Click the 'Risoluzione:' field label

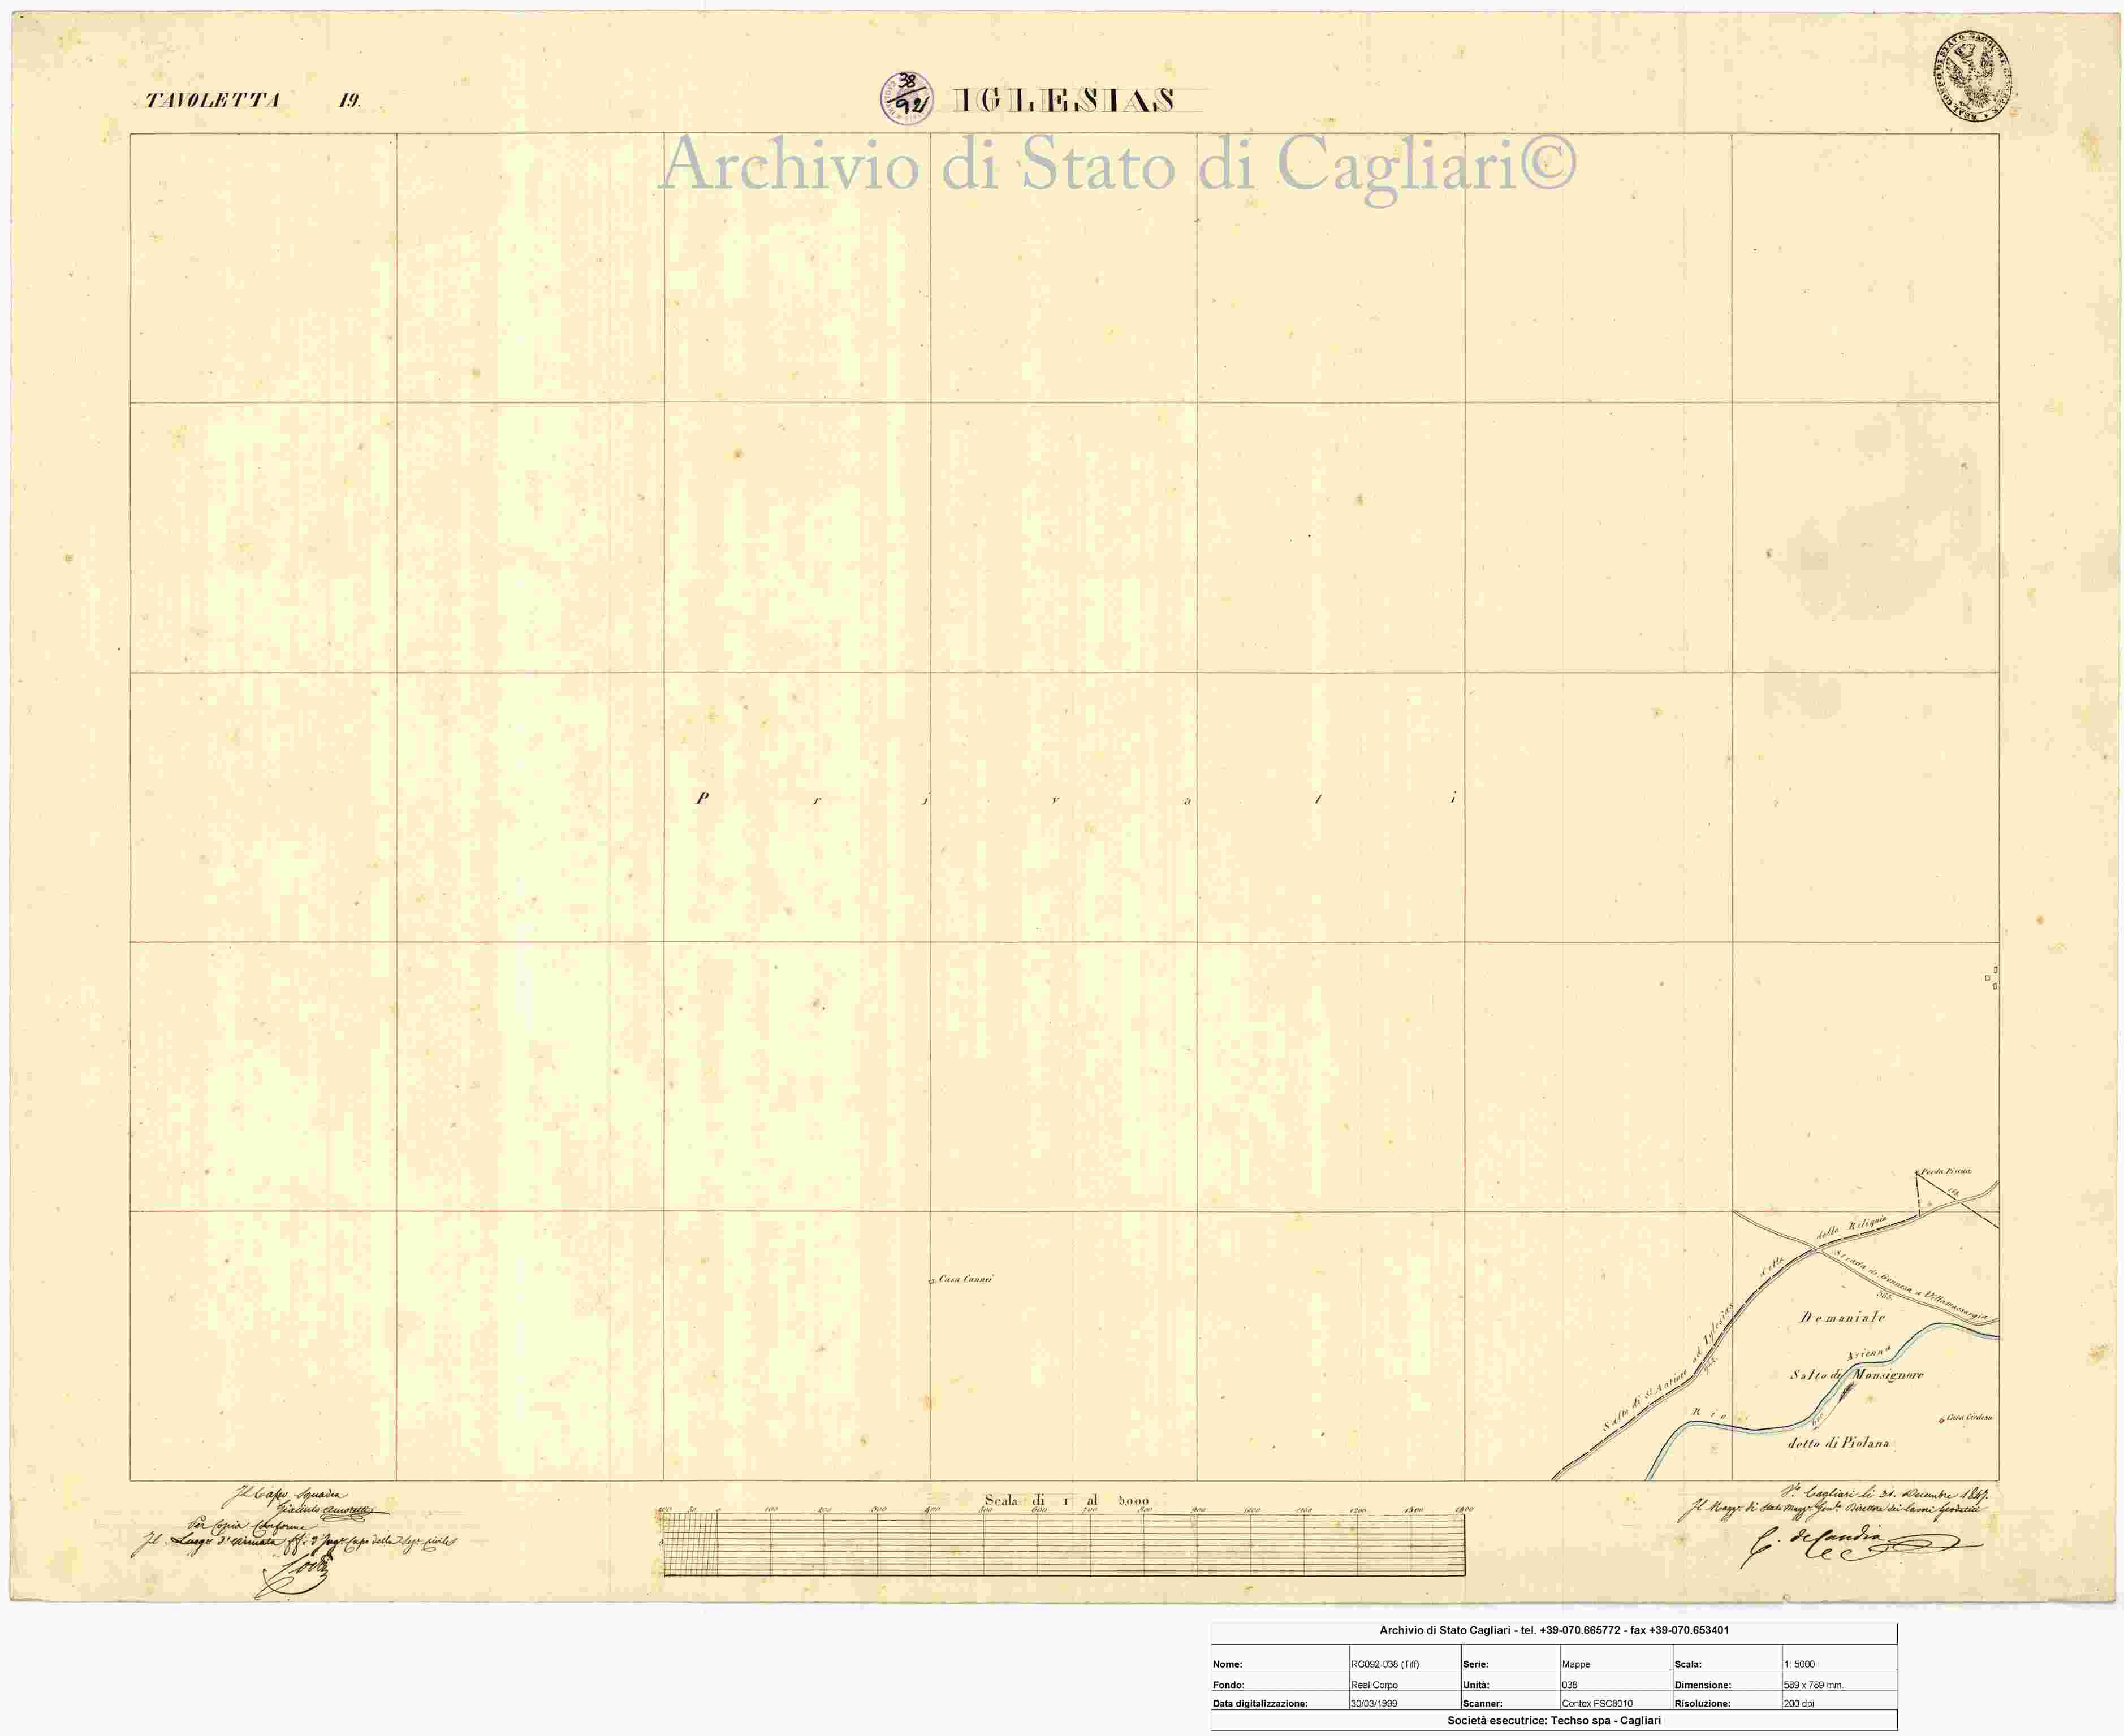1702,1703
